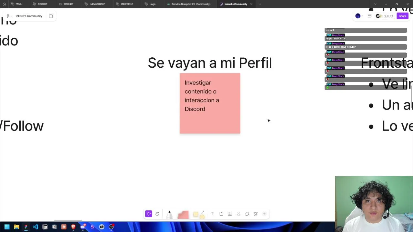This screenshot has width=413, height=232.
Task: Select the Section tool
Action: (x=221, y=214)
